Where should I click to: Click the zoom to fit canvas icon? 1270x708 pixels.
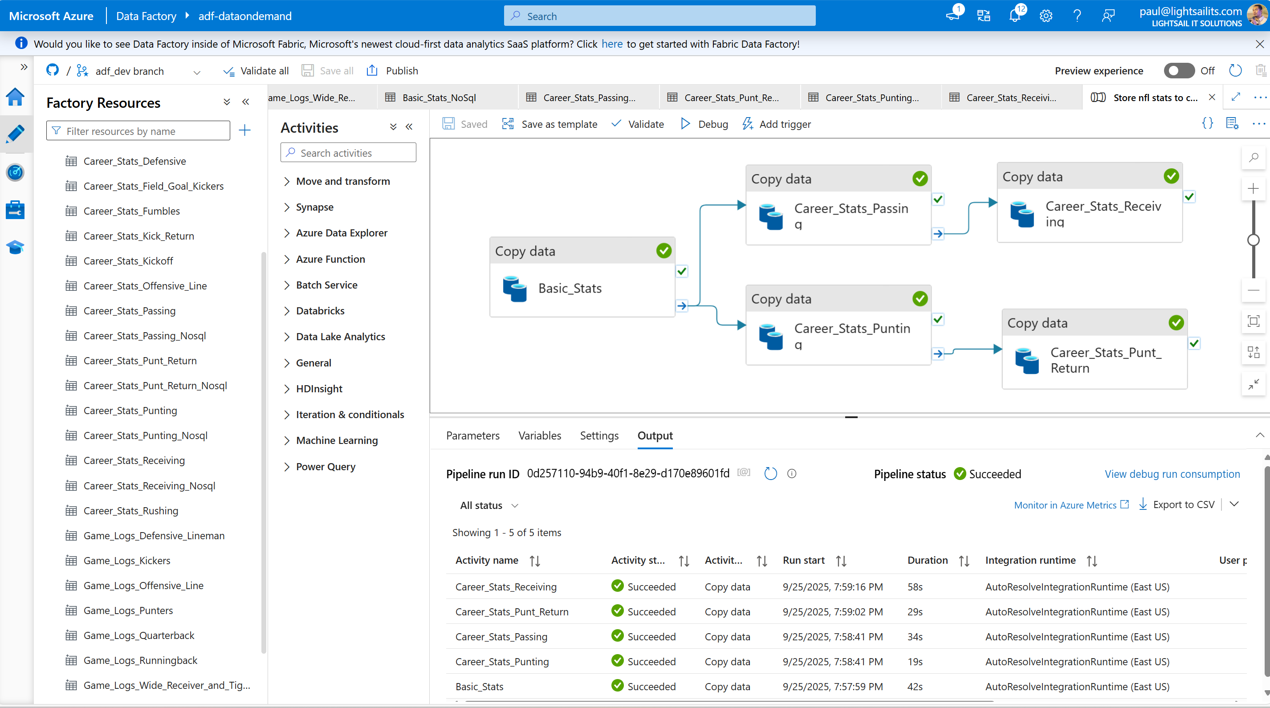tap(1253, 321)
